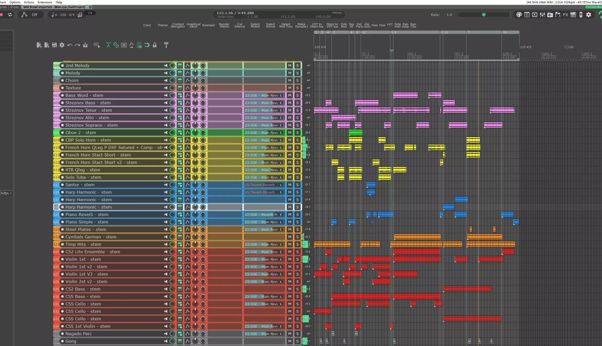The width and height of the screenshot is (602, 346).
Task: Solo the CBP Solo Horn - stem track
Action: [298, 140]
